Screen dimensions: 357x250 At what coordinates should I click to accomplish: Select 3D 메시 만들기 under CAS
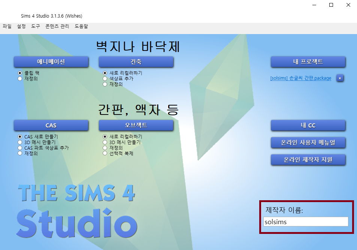pos(37,142)
